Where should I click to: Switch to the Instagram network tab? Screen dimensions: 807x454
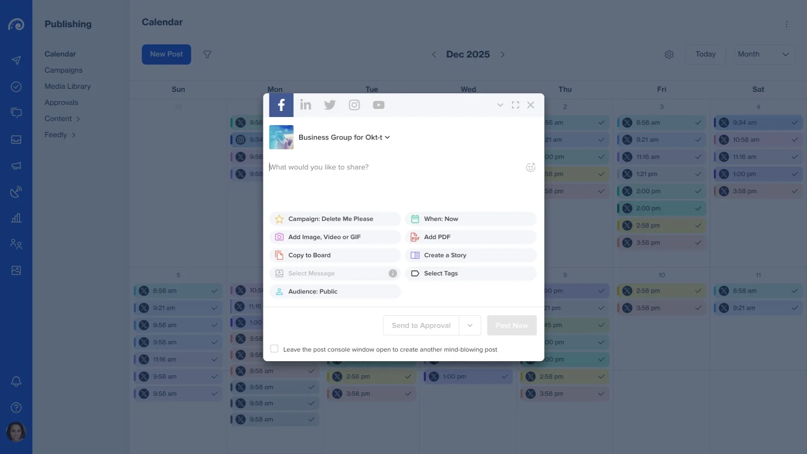(x=355, y=105)
